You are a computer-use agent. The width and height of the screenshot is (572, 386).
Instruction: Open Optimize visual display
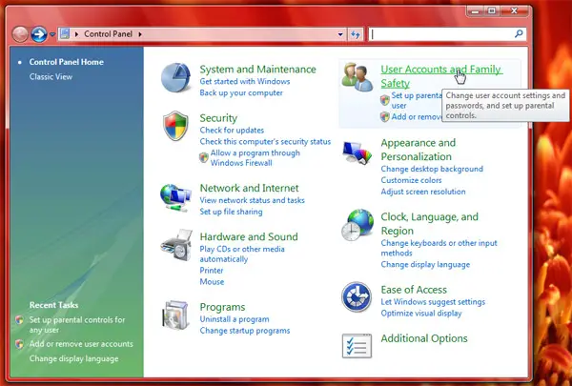coord(421,314)
